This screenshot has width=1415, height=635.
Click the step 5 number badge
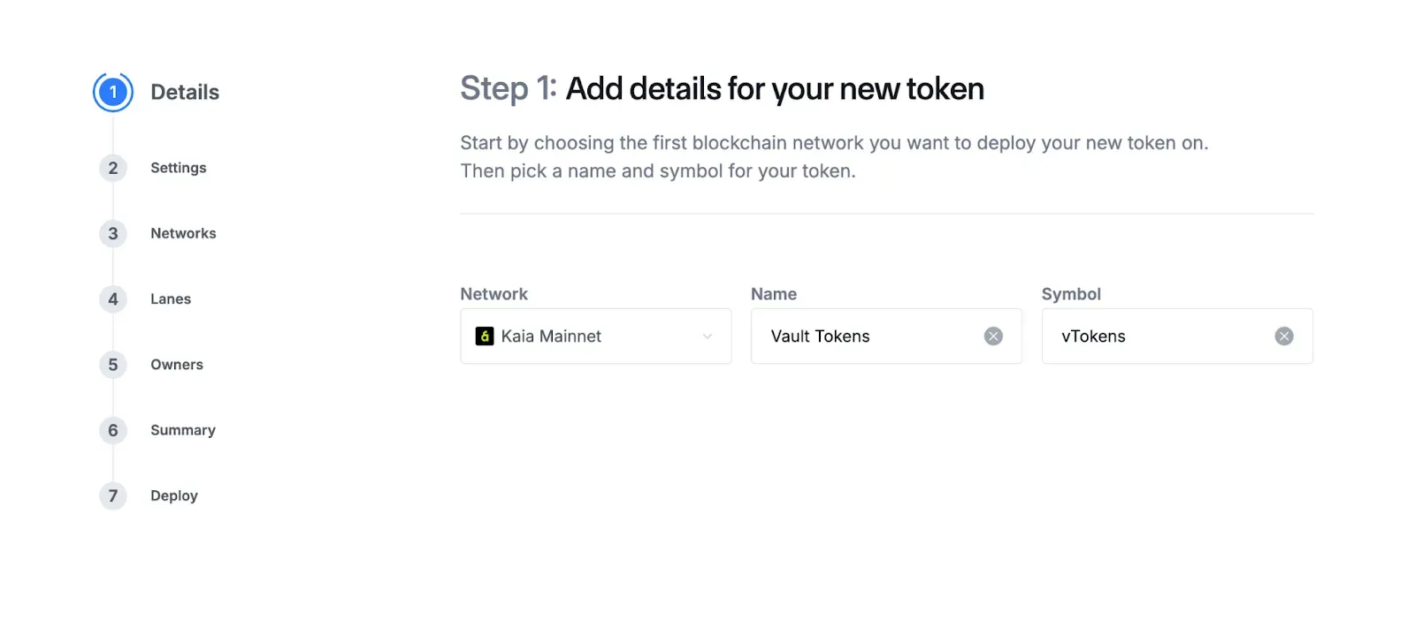pos(113,365)
